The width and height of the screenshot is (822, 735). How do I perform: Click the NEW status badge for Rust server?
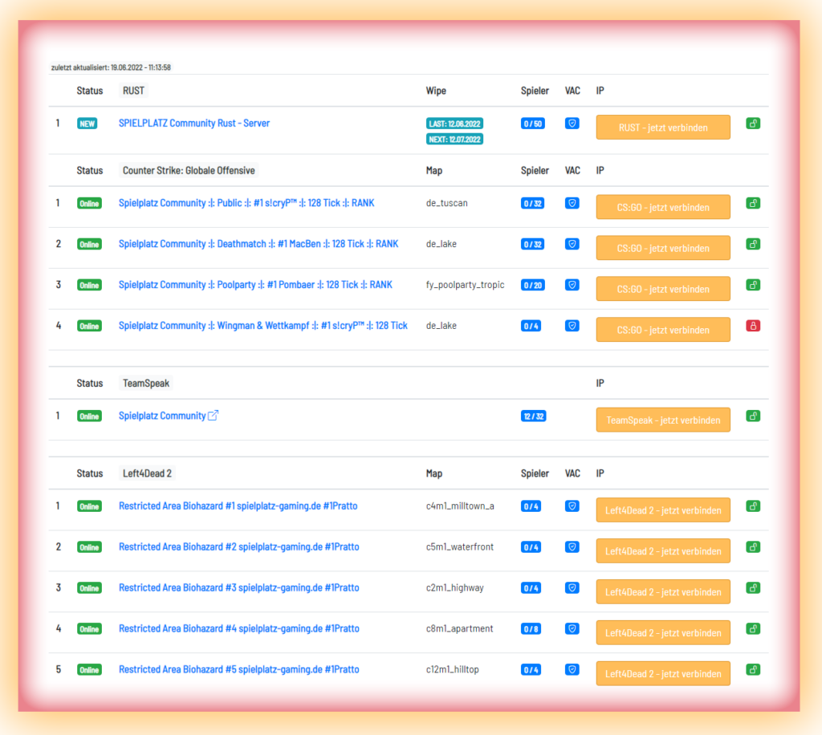[x=87, y=124]
